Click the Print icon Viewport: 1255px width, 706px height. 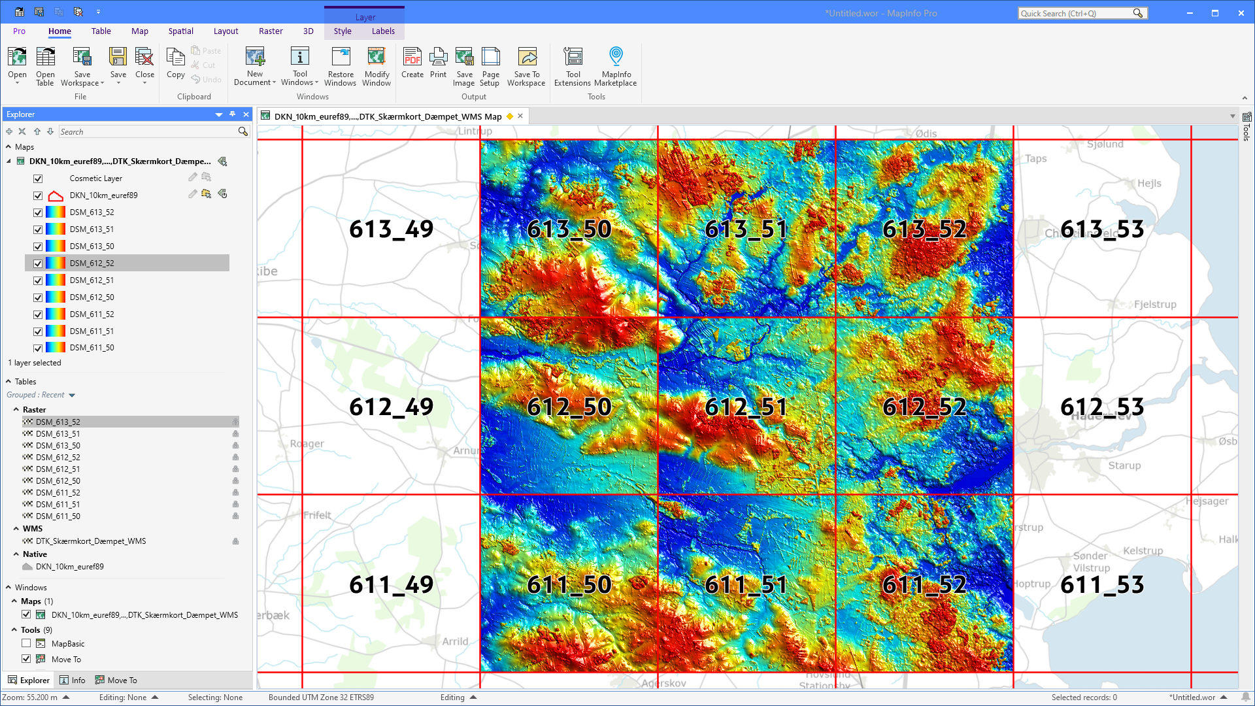(x=439, y=57)
